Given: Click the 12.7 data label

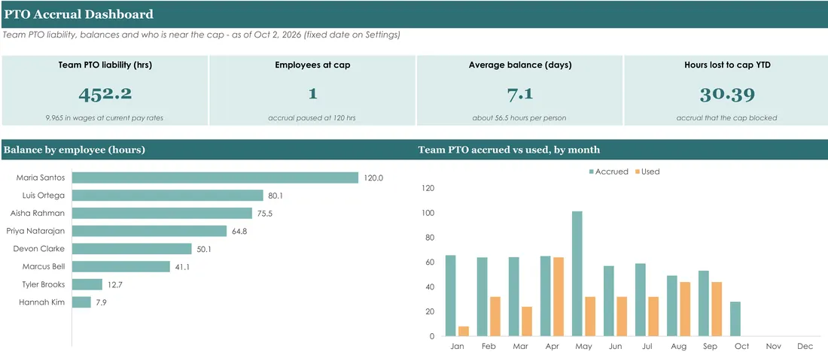Looking at the screenshot, I should pos(114,284).
